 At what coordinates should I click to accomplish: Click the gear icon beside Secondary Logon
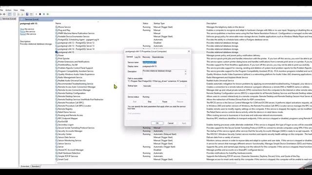(57, 124)
